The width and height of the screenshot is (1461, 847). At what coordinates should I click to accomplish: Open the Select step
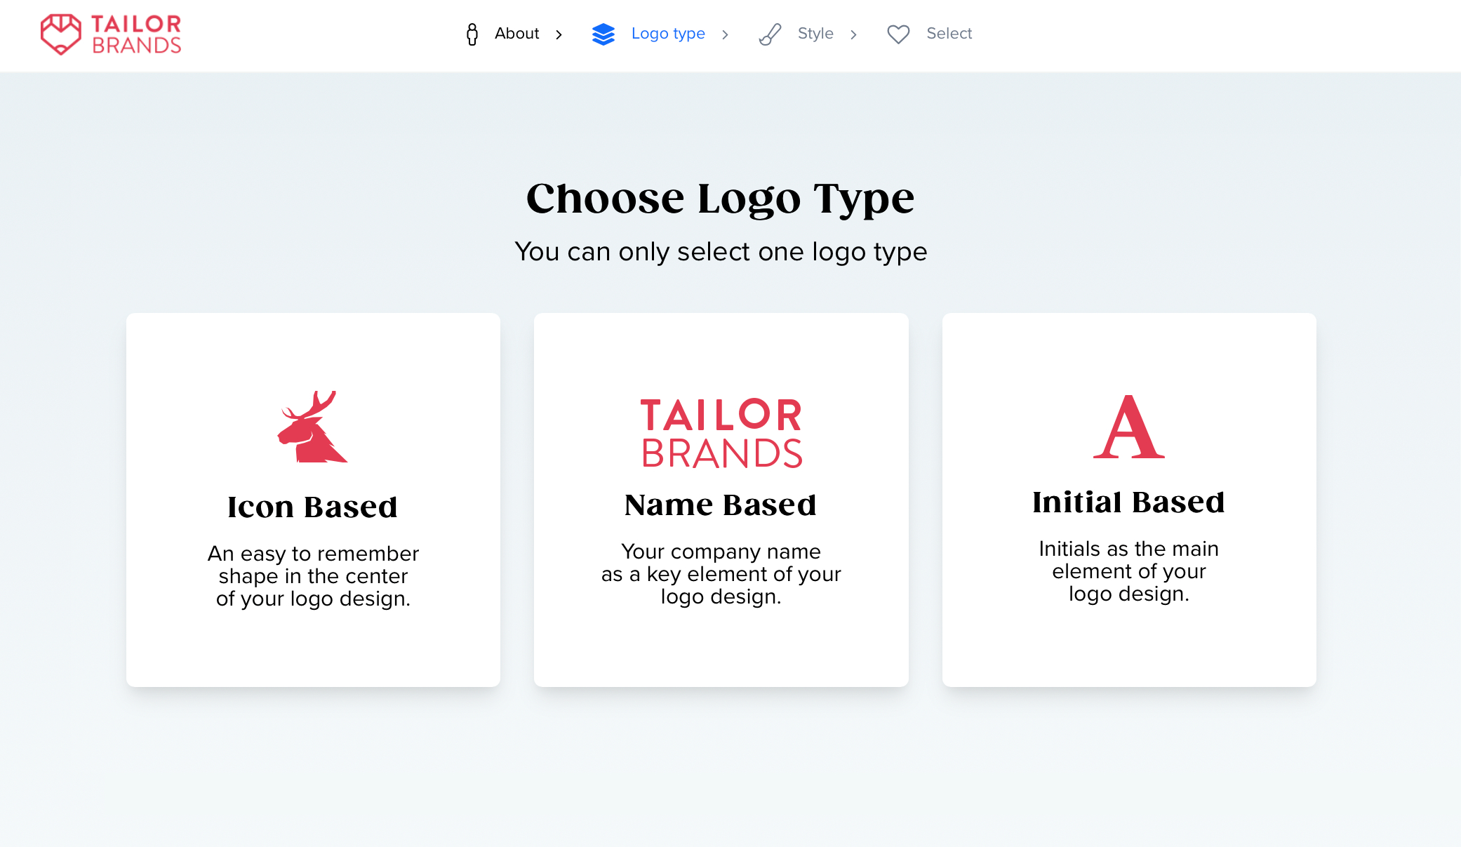(949, 33)
